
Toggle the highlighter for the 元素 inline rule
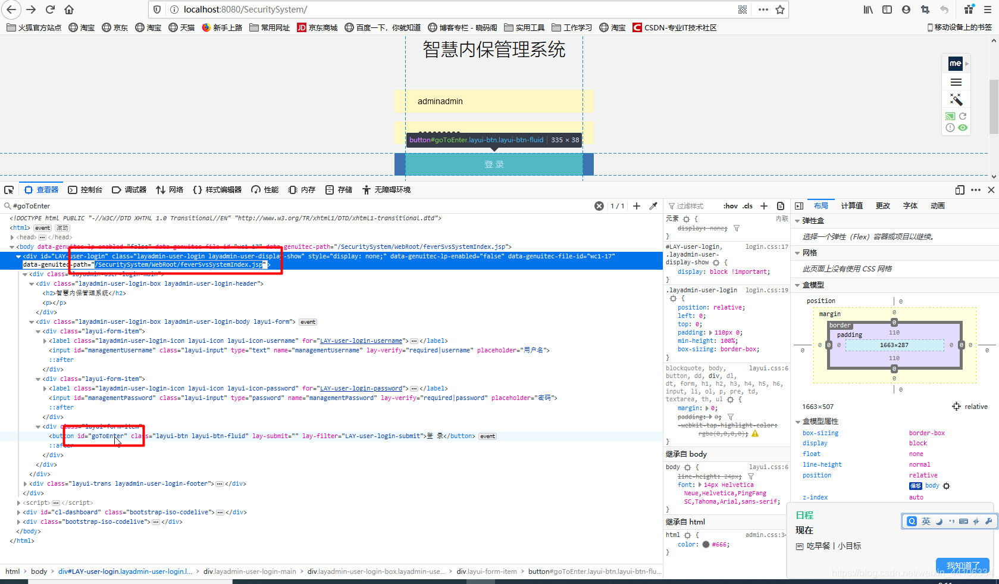coord(686,219)
